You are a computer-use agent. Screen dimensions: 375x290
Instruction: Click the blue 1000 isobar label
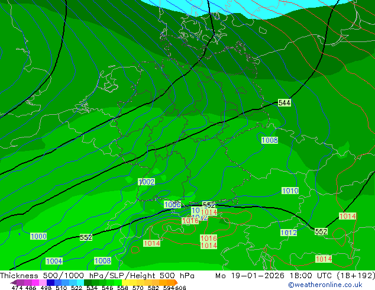pyautogui.click(x=38, y=236)
